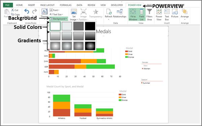Screen dimensions: 202x126
Task: Click the Athletics bar in chart
Action: (x=62, y=106)
